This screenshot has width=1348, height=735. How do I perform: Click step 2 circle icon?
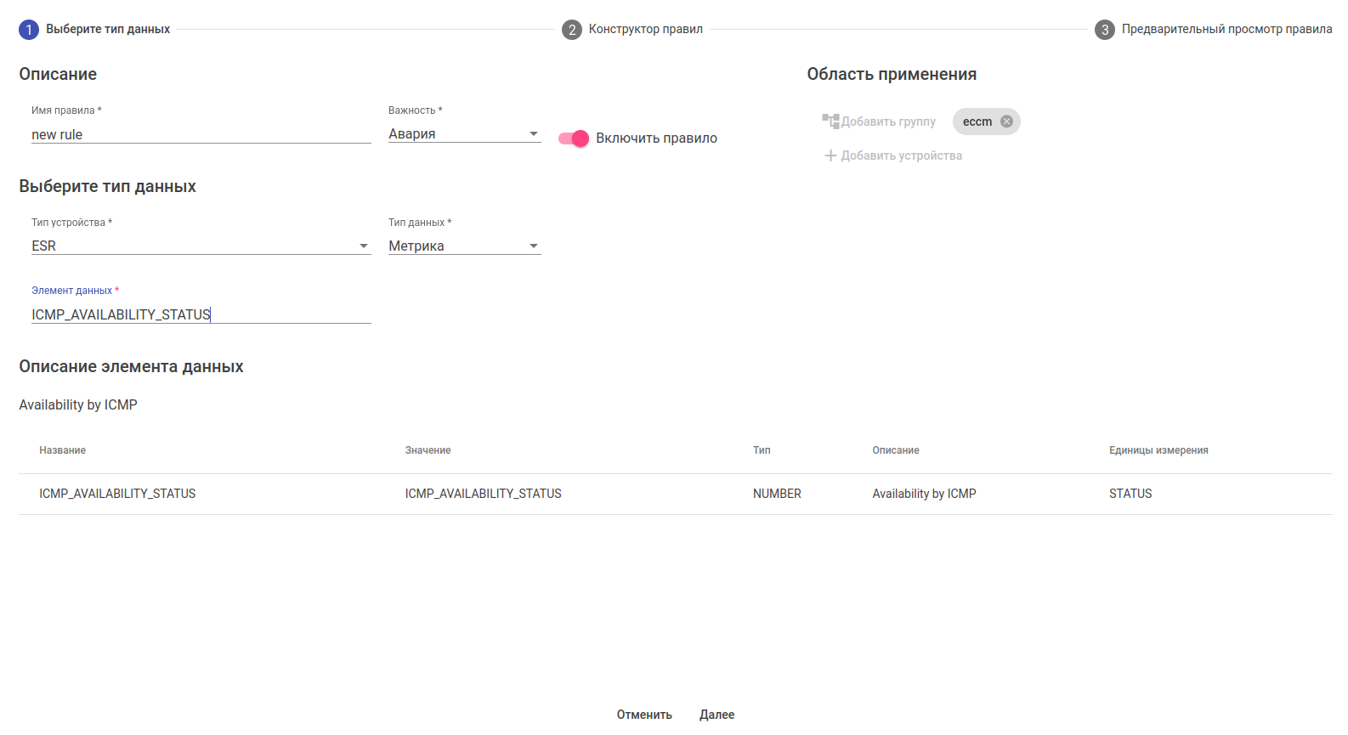572,30
